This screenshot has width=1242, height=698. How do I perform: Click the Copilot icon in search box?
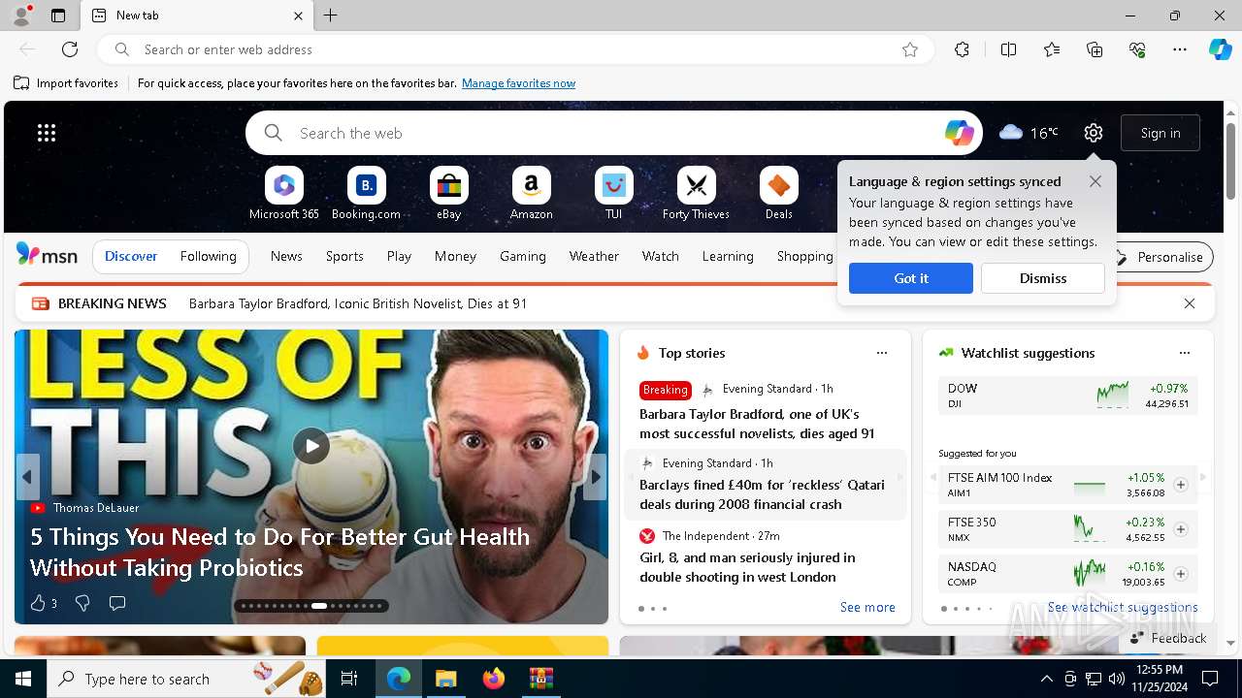tap(959, 133)
